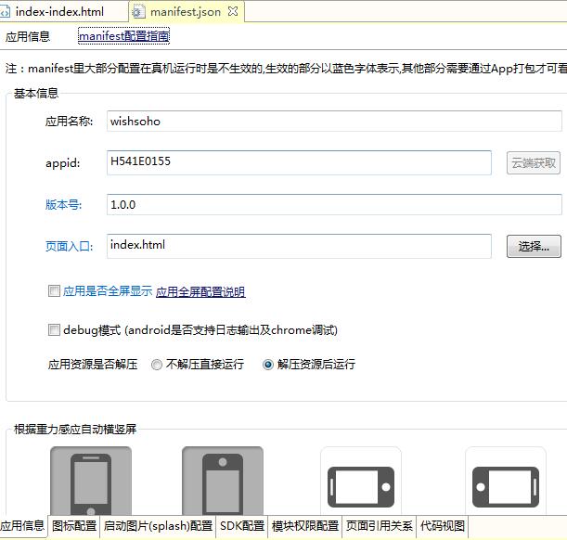The image size is (567, 540).
Task: Switch to the 应用信息 bottom tab
Action: [x=22, y=525]
